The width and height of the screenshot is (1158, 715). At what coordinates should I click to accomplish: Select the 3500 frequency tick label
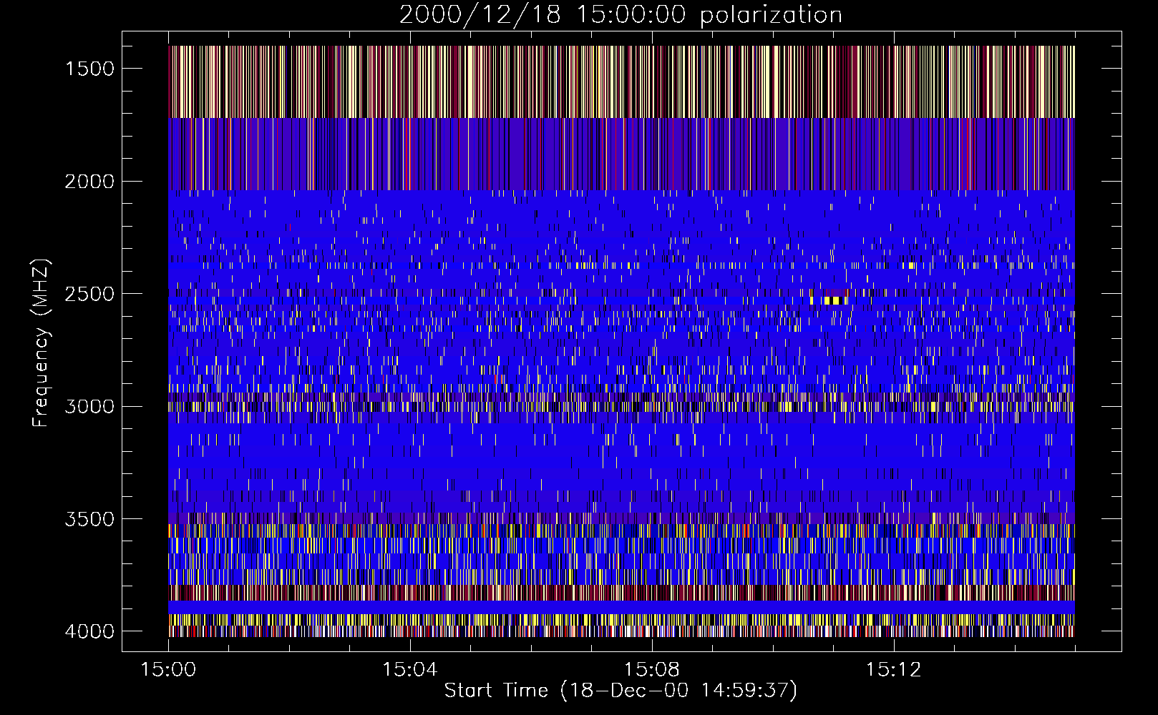tap(89, 519)
